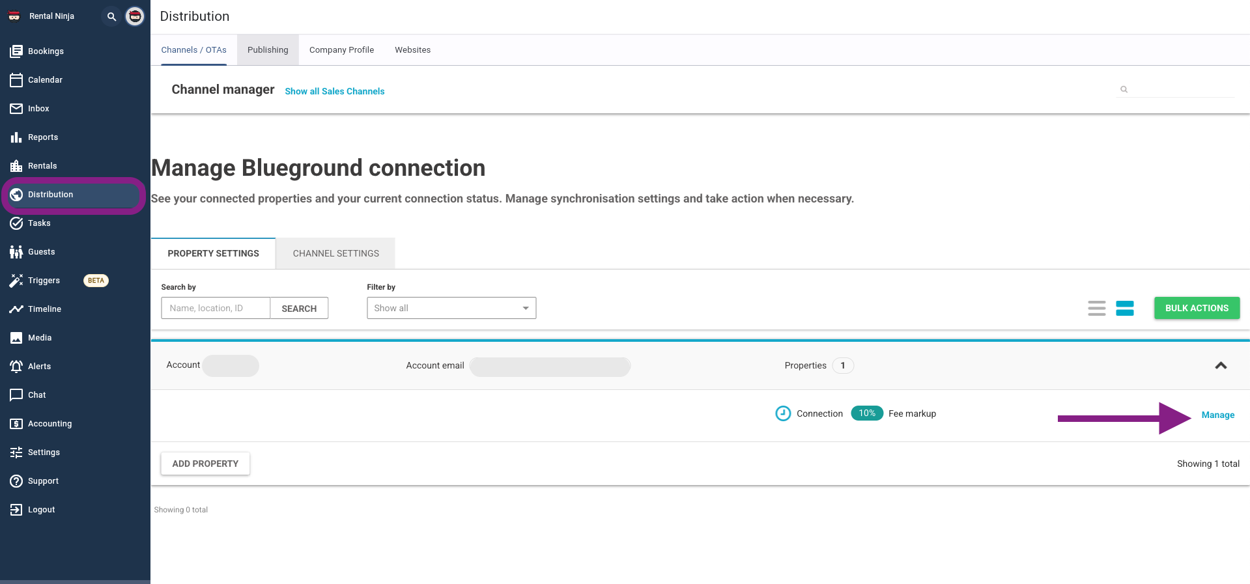Click the search magnifier icon in sidebar header

(x=111, y=16)
